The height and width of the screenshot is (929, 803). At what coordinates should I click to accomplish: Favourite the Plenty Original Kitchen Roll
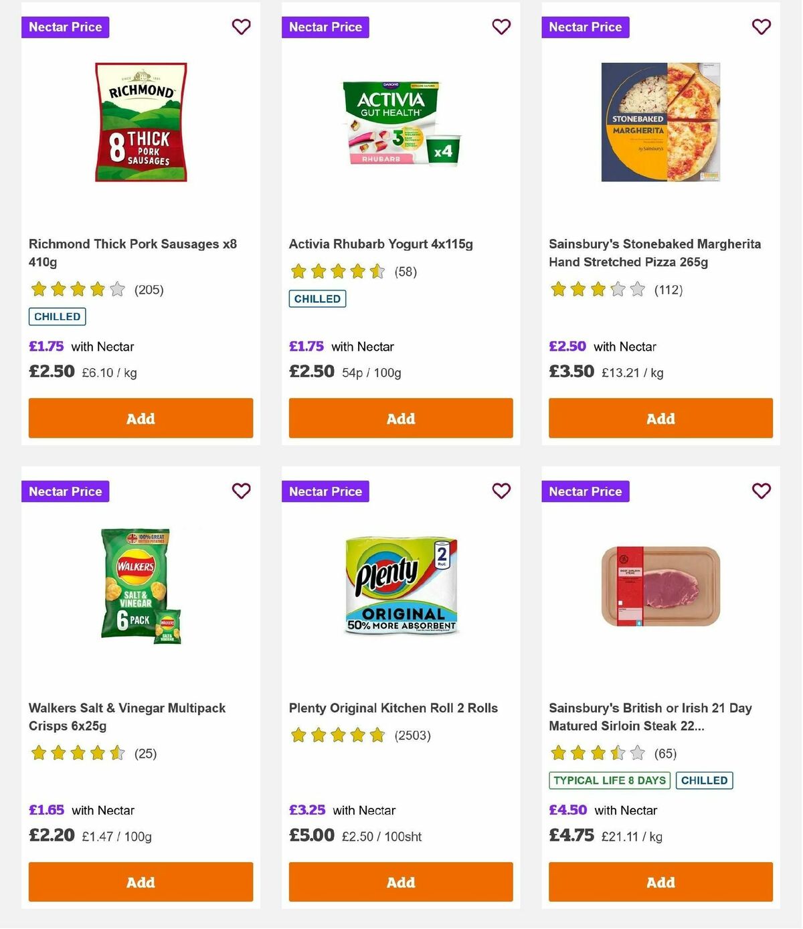501,491
